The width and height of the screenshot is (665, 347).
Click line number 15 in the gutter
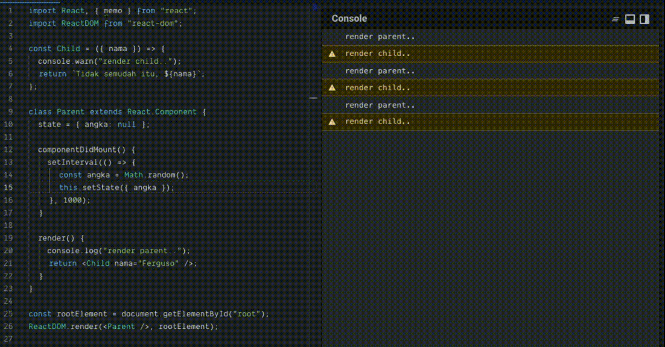pyautogui.click(x=8, y=187)
